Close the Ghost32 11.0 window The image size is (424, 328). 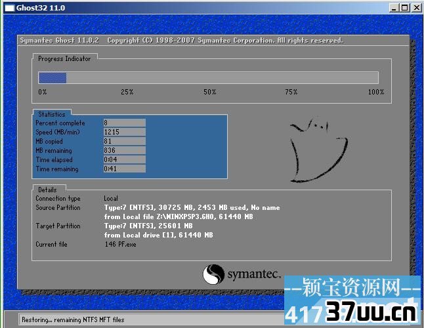coord(416,8)
